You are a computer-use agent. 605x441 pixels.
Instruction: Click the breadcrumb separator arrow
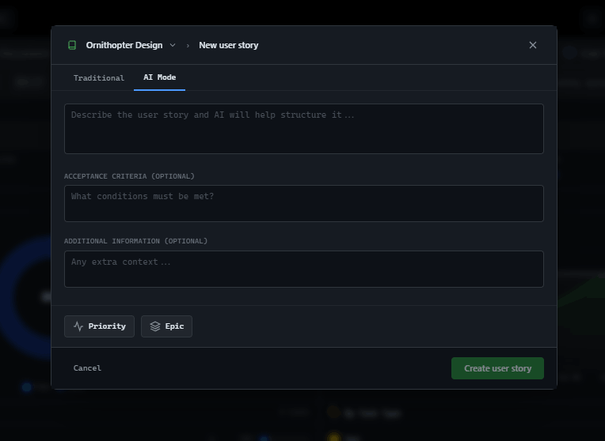coord(188,46)
